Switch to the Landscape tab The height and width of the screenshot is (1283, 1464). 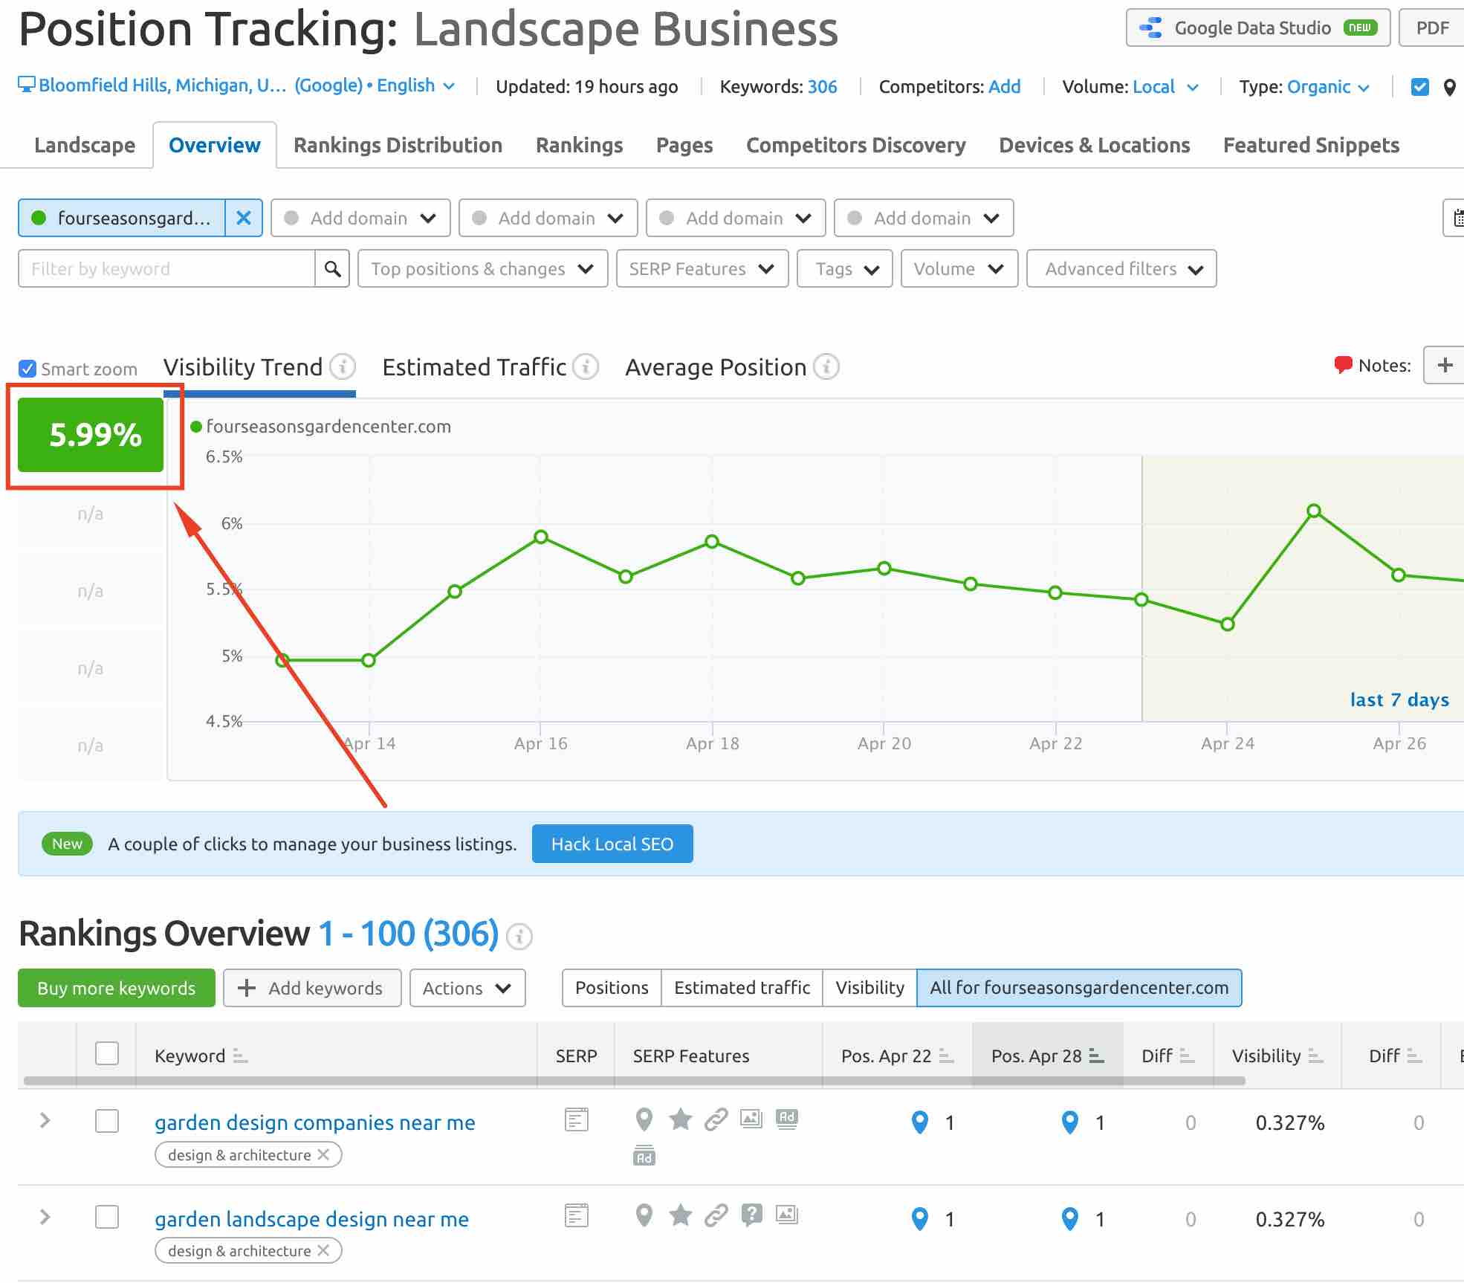pyautogui.click(x=85, y=145)
